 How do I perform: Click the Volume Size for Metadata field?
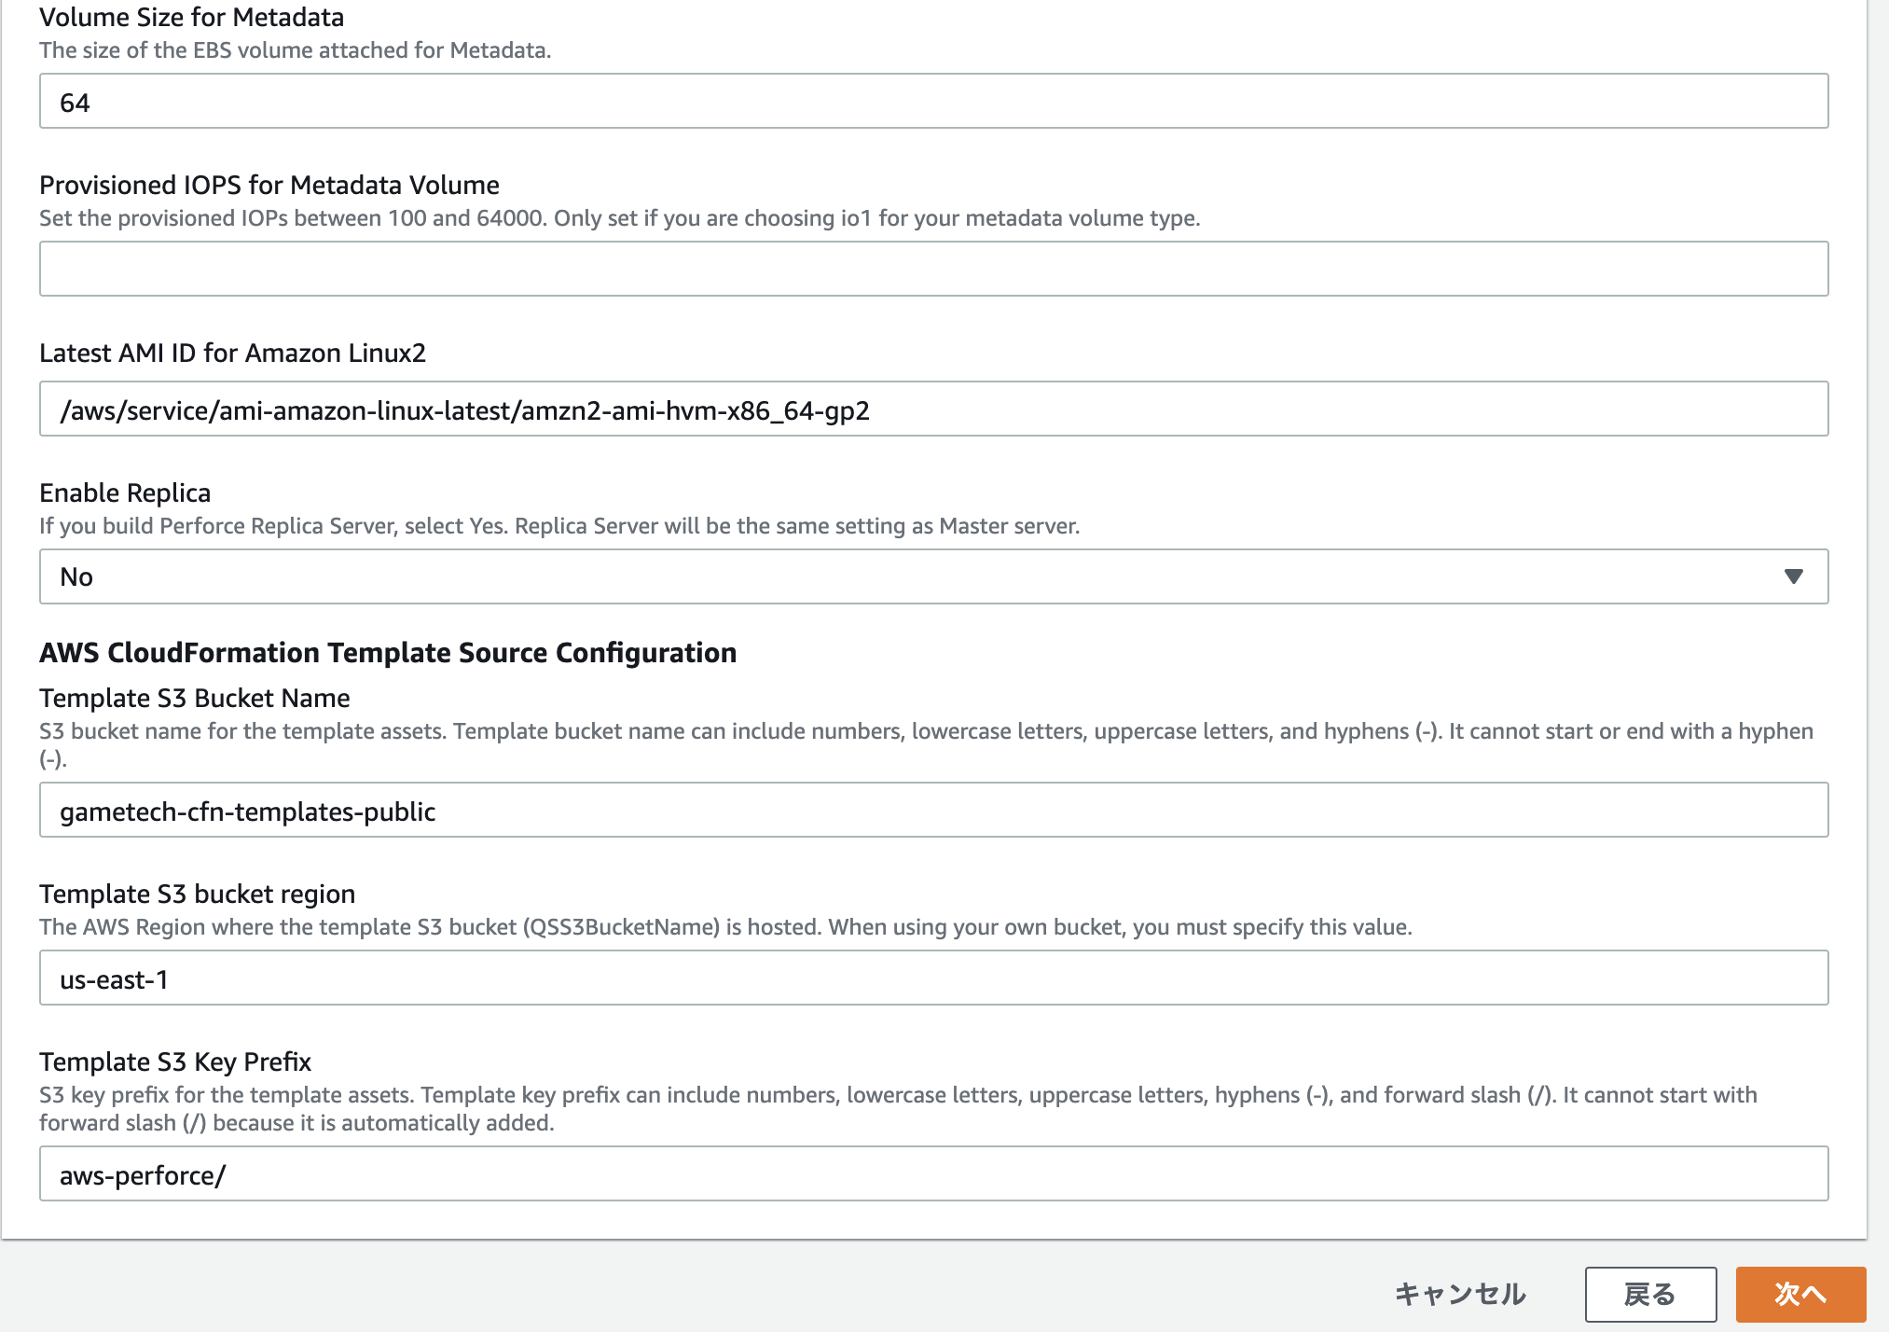coord(932,101)
